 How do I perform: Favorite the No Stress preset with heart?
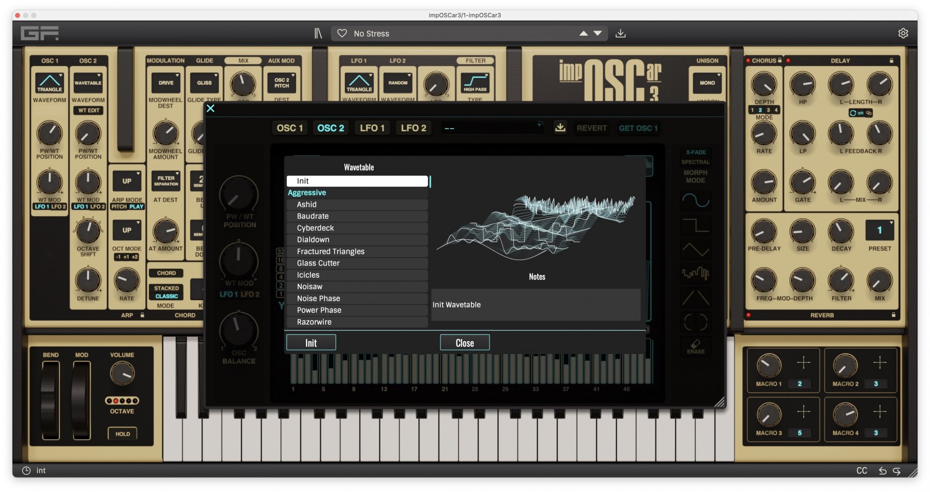pyautogui.click(x=342, y=34)
